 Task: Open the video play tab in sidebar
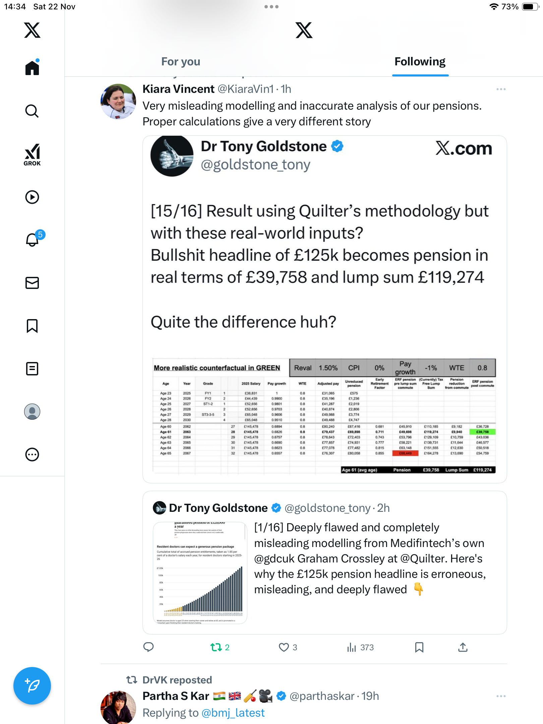[32, 197]
